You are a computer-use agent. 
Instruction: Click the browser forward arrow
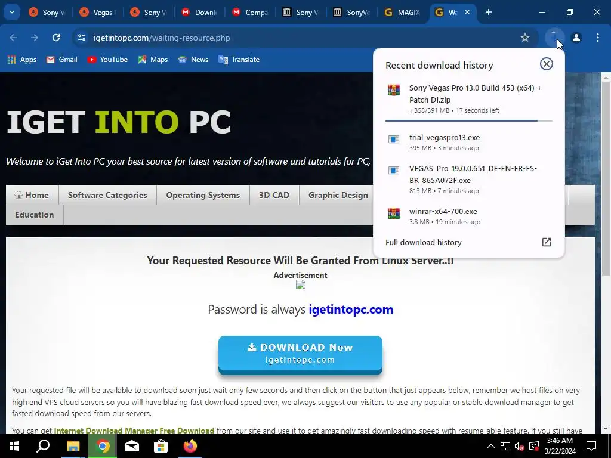tap(35, 38)
